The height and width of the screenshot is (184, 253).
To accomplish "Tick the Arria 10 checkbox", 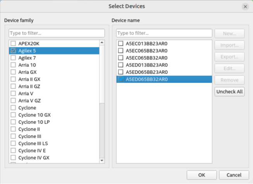I will pyautogui.click(x=13, y=65).
